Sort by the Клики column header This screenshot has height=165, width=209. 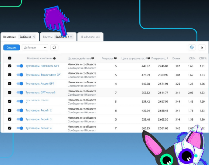coord(176,58)
